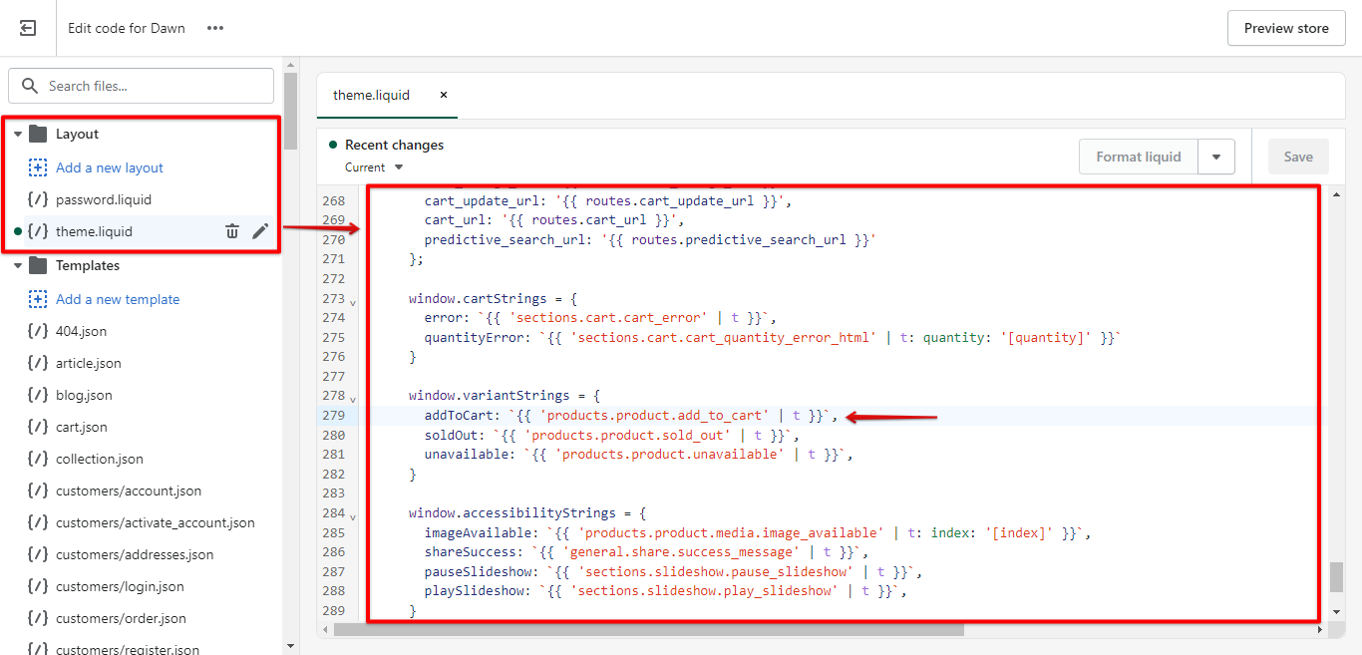Image resolution: width=1362 pixels, height=655 pixels.
Task: Click the horizontal scrollbar in code editor
Action: point(648,630)
